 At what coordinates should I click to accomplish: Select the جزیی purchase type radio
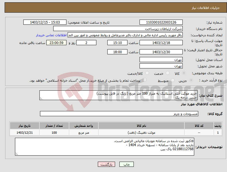point(191,80)
